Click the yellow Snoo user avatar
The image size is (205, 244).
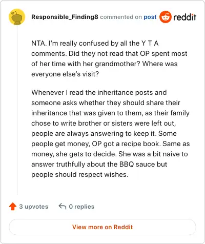click(17, 17)
